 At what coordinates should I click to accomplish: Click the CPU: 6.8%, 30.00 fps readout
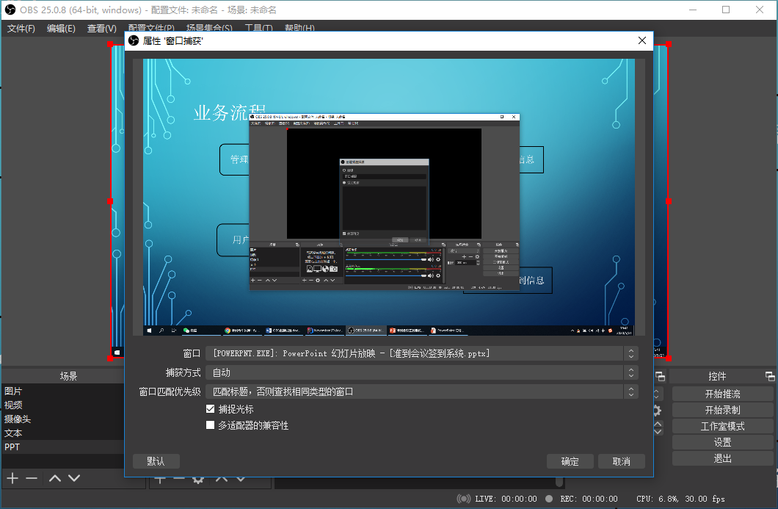[681, 499]
